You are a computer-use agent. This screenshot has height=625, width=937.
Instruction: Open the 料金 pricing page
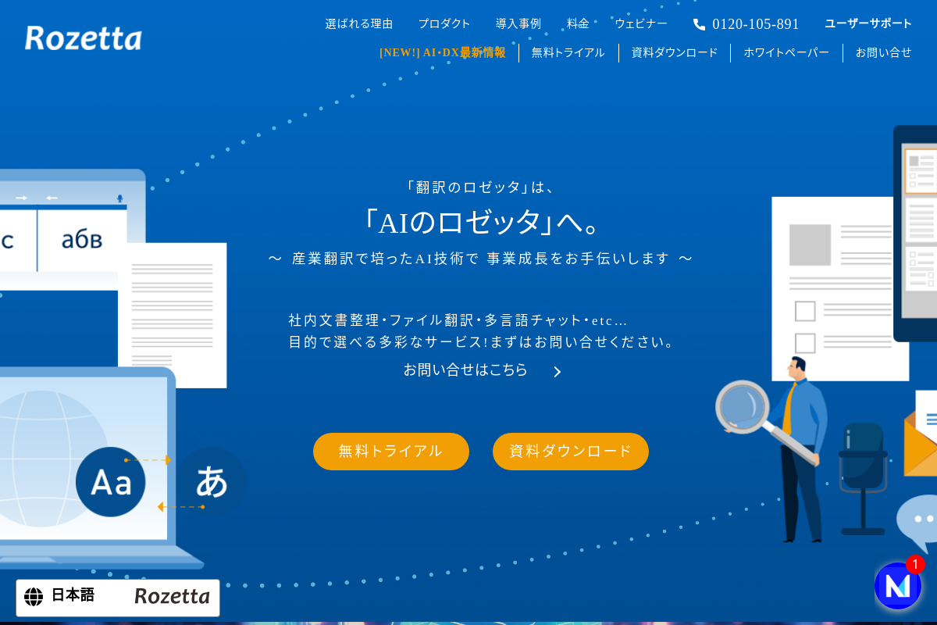578,23
